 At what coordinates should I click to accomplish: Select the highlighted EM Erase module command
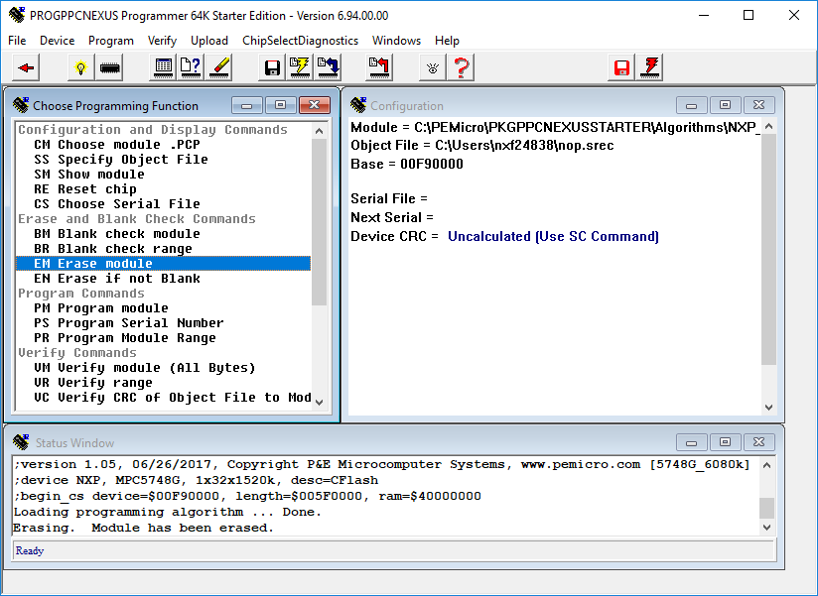[x=163, y=263]
